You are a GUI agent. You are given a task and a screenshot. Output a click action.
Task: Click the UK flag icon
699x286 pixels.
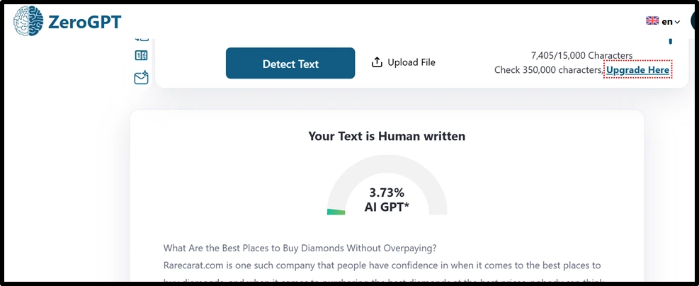(x=652, y=21)
